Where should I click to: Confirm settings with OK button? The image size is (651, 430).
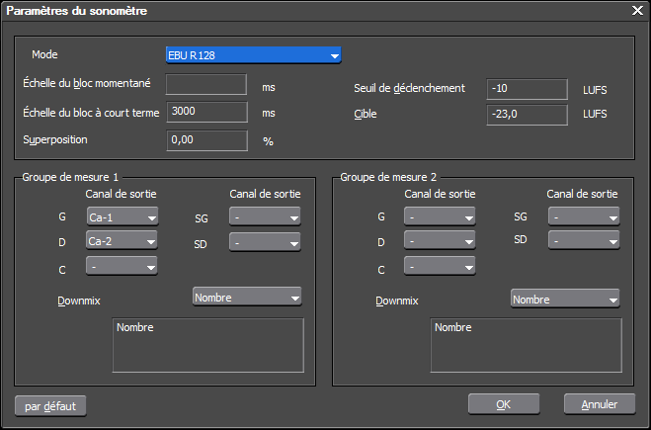504,404
